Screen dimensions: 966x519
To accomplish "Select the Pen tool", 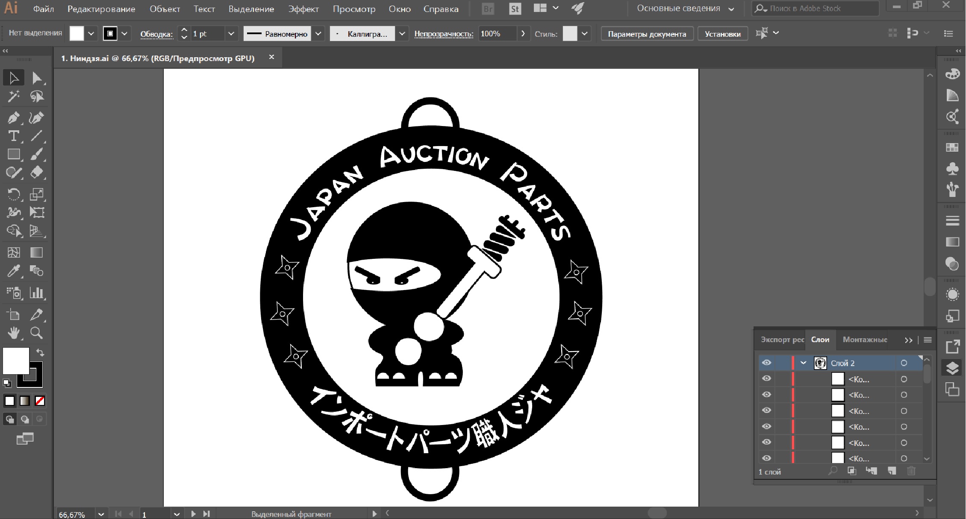I will tap(13, 117).
